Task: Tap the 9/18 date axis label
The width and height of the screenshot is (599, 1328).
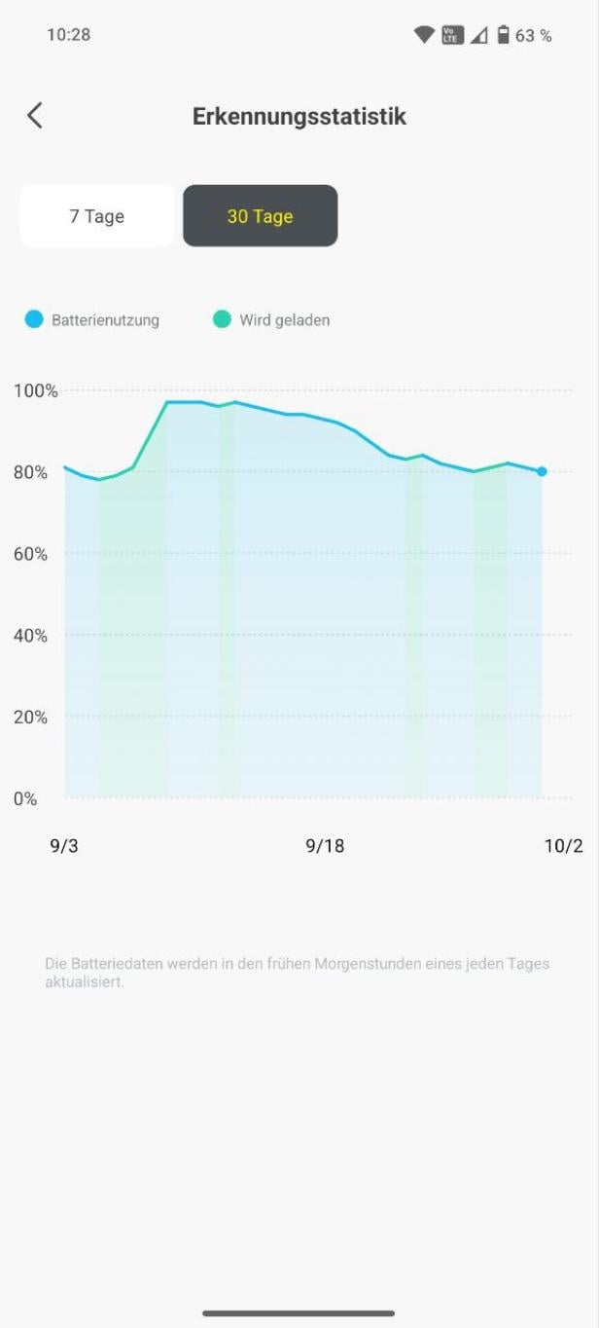Action: click(x=325, y=846)
